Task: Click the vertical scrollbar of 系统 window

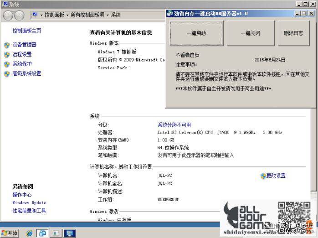Action: (x=313, y=149)
